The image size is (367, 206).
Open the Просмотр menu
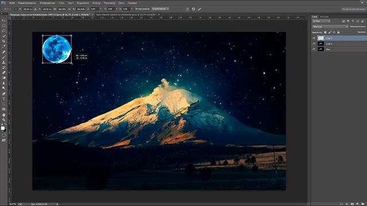(110, 3)
